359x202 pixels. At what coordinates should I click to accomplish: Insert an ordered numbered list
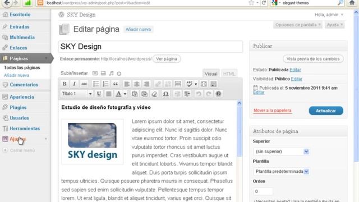(105, 84)
